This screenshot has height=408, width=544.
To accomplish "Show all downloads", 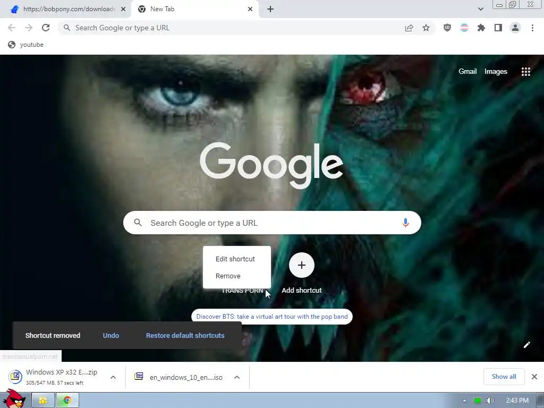I will 504,377.
